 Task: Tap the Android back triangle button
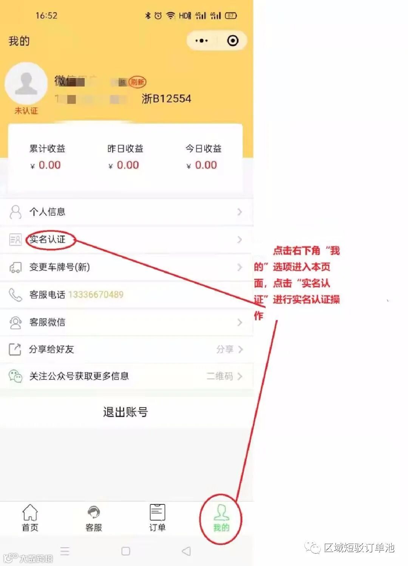click(186, 551)
